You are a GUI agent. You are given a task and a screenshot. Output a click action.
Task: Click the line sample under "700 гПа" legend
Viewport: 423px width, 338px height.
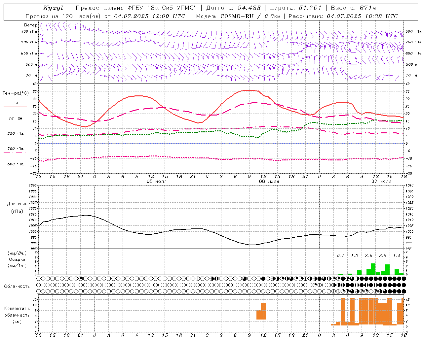coord(15,153)
